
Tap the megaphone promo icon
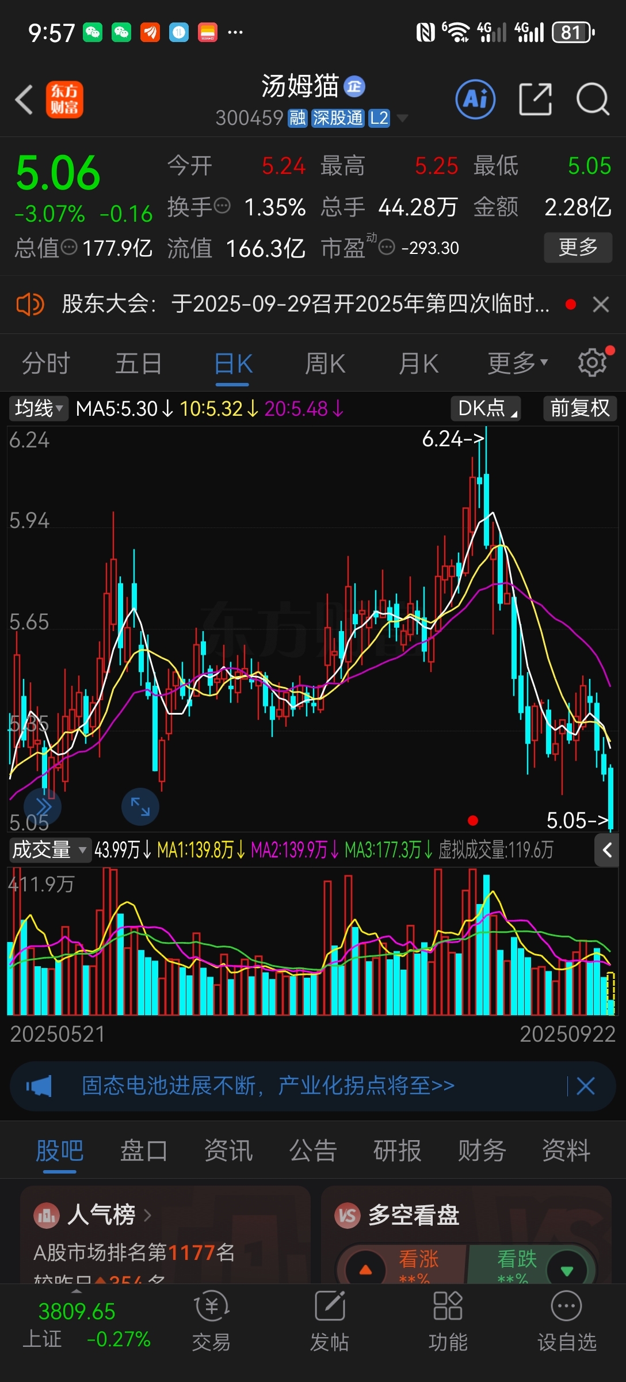pyautogui.click(x=39, y=1087)
